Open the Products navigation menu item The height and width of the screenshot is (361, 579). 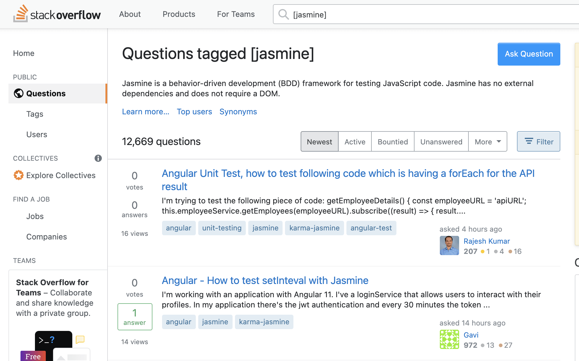(x=179, y=14)
